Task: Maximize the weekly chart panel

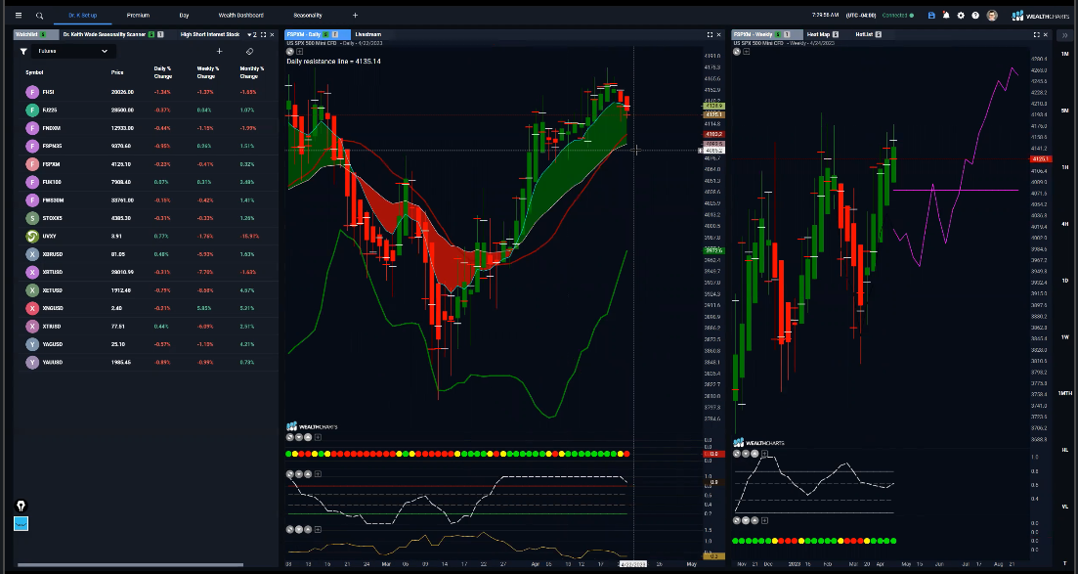Action: click(1037, 34)
